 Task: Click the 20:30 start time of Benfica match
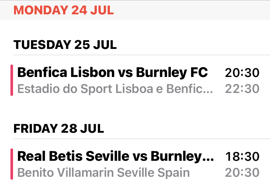point(242,73)
